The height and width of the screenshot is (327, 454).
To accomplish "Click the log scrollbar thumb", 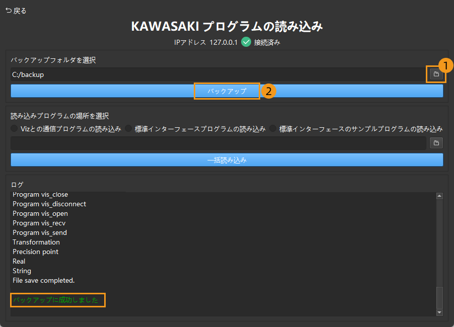I will (439, 298).
